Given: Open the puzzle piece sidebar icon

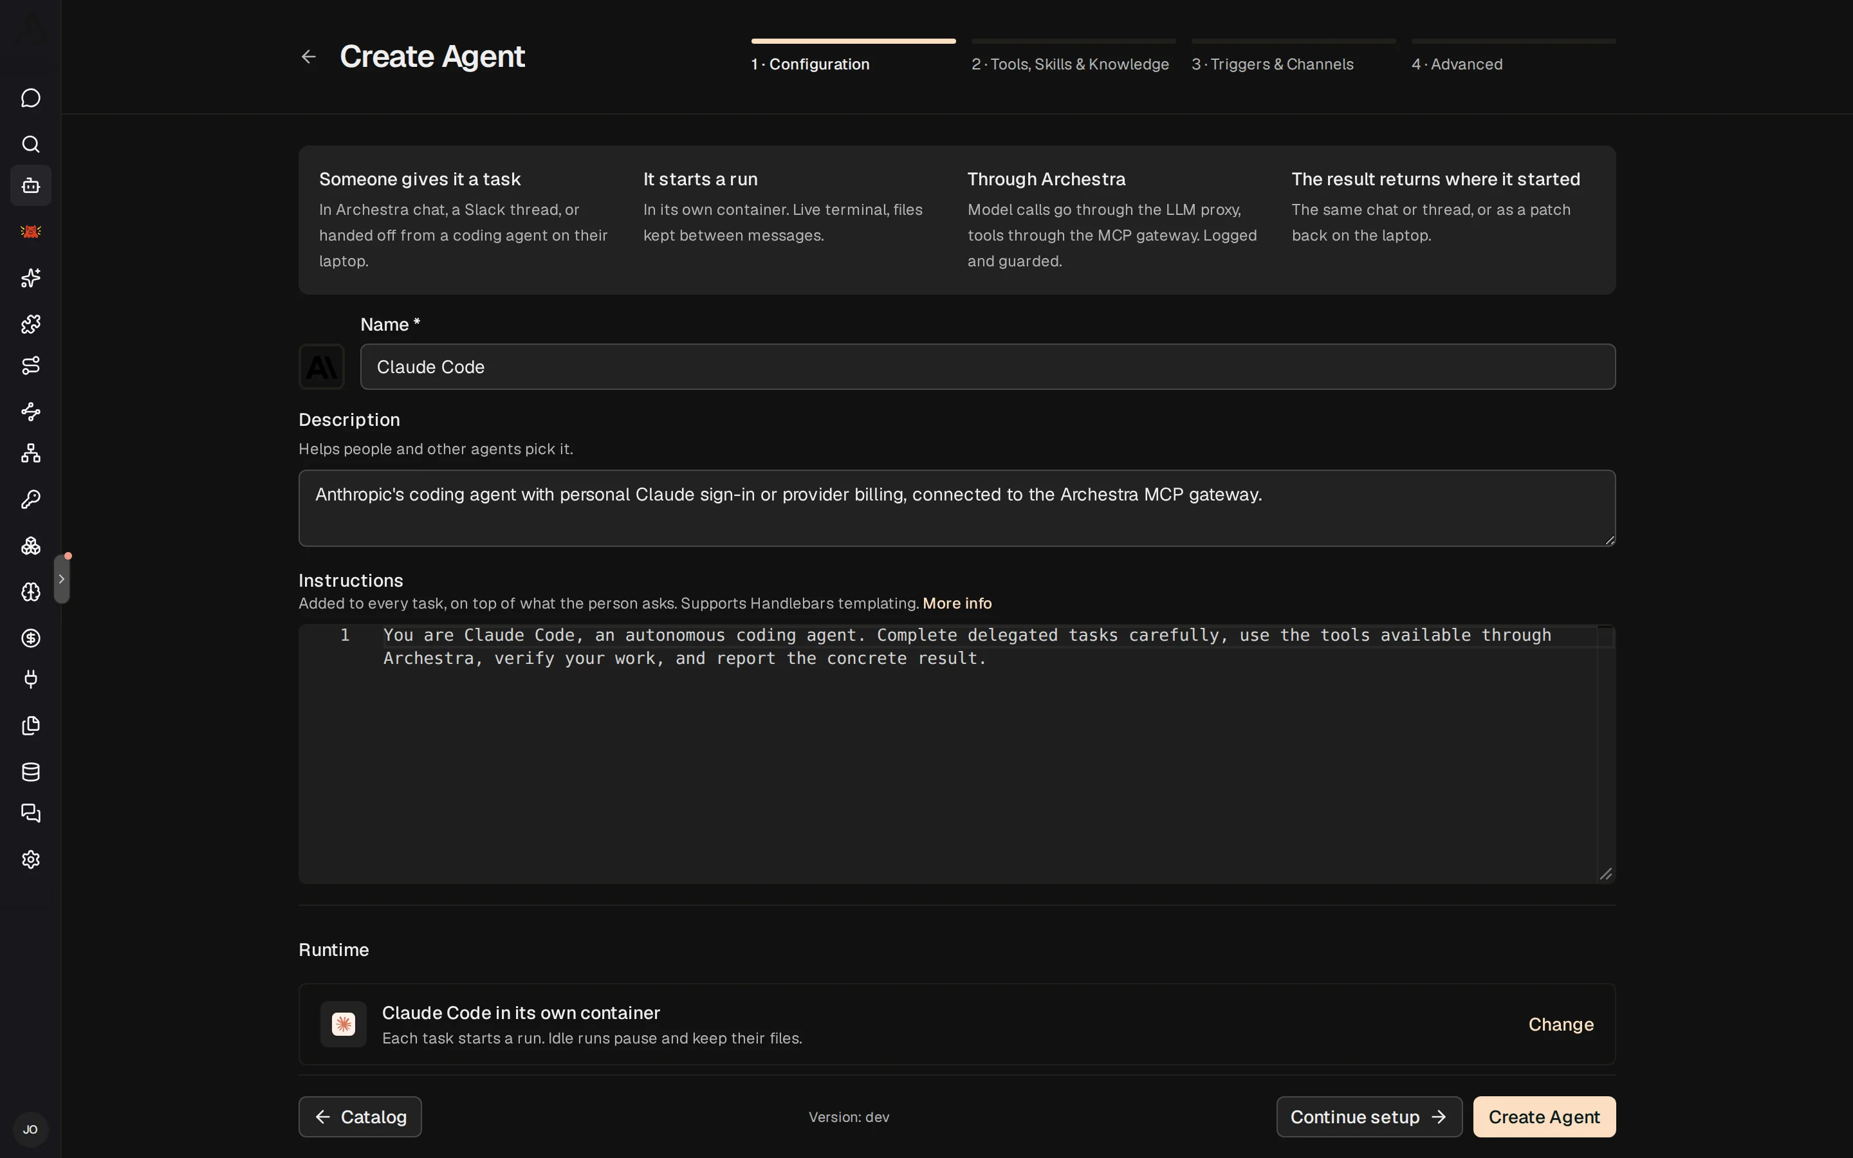Looking at the screenshot, I should (31, 324).
